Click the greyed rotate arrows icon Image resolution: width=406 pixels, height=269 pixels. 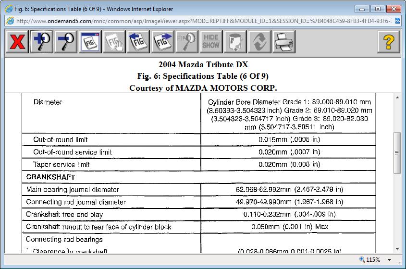(x=259, y=42)
